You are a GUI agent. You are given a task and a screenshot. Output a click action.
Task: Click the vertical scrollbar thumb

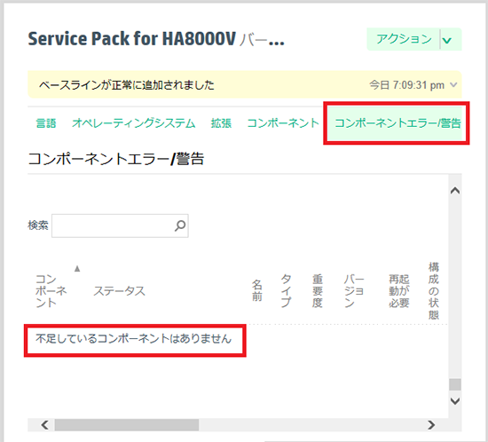pos(455,384)
